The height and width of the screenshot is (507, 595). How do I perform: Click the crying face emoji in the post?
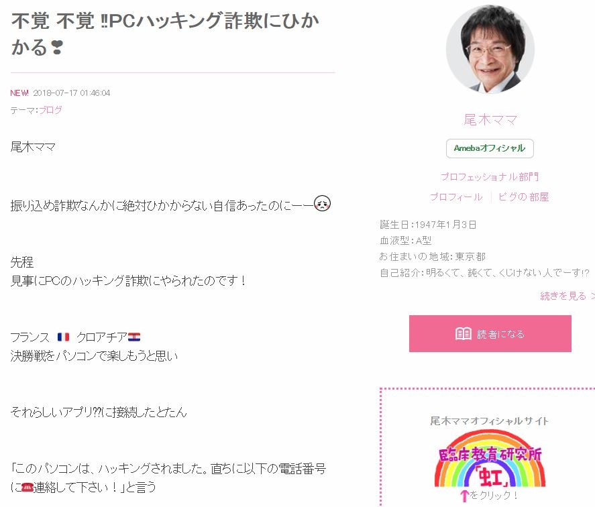coord(322,203)
